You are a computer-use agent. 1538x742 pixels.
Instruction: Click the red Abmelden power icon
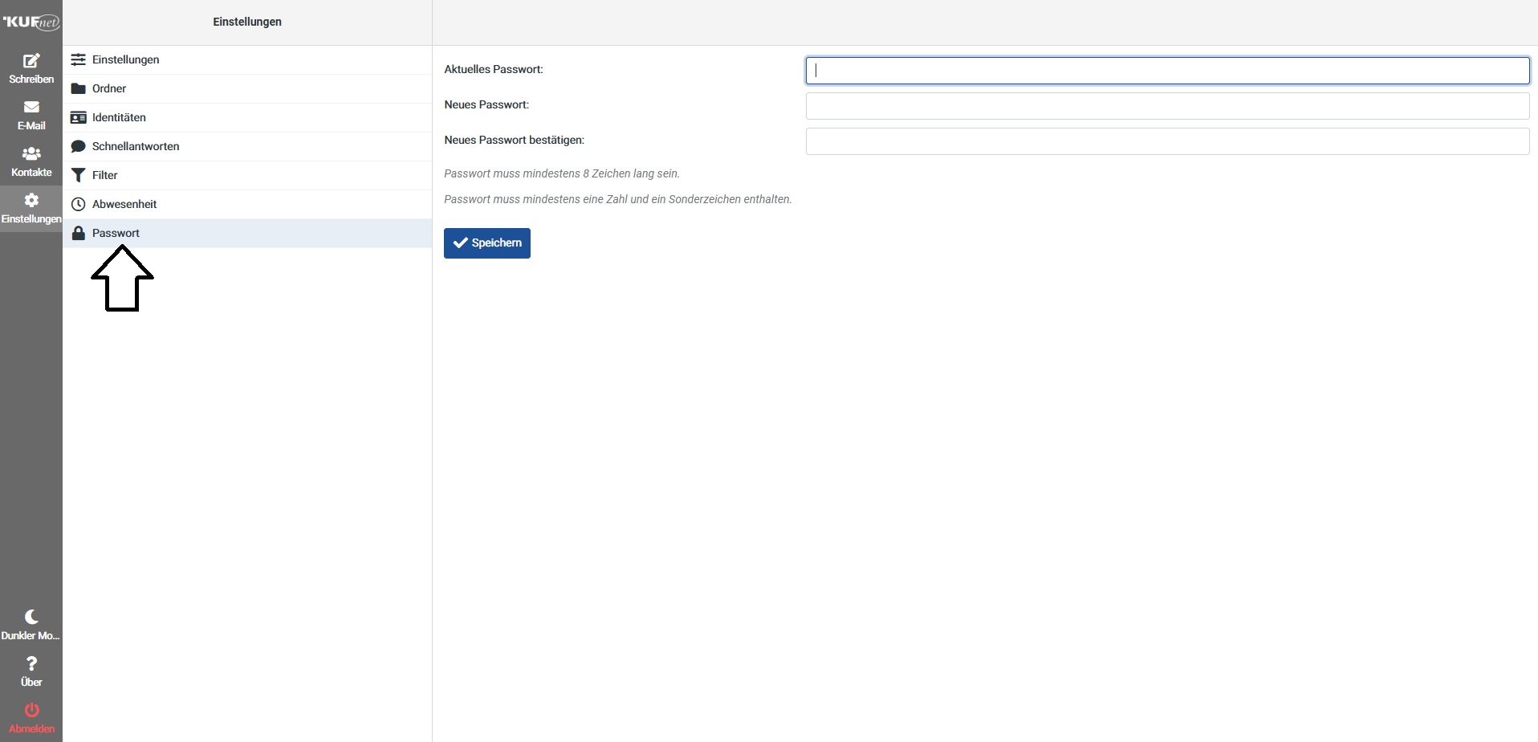tap(31, 711)
